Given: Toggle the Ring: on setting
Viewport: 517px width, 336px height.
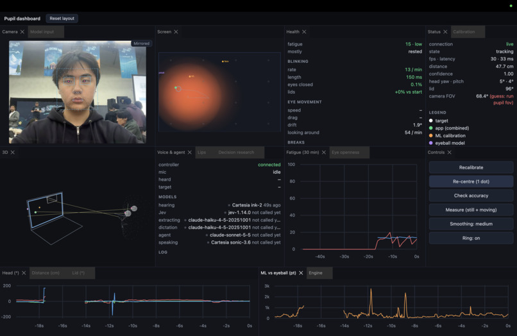Looking at the screenshot, I should [471, 238].
